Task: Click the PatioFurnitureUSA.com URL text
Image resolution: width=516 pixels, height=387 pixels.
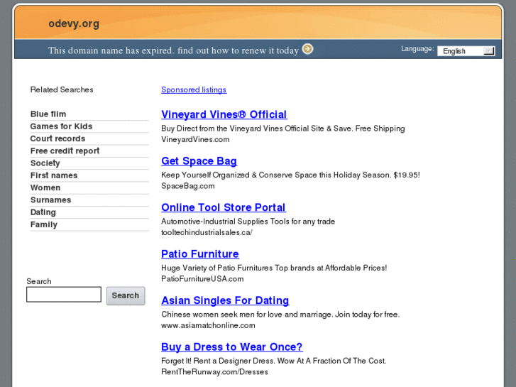Action: 202,278
